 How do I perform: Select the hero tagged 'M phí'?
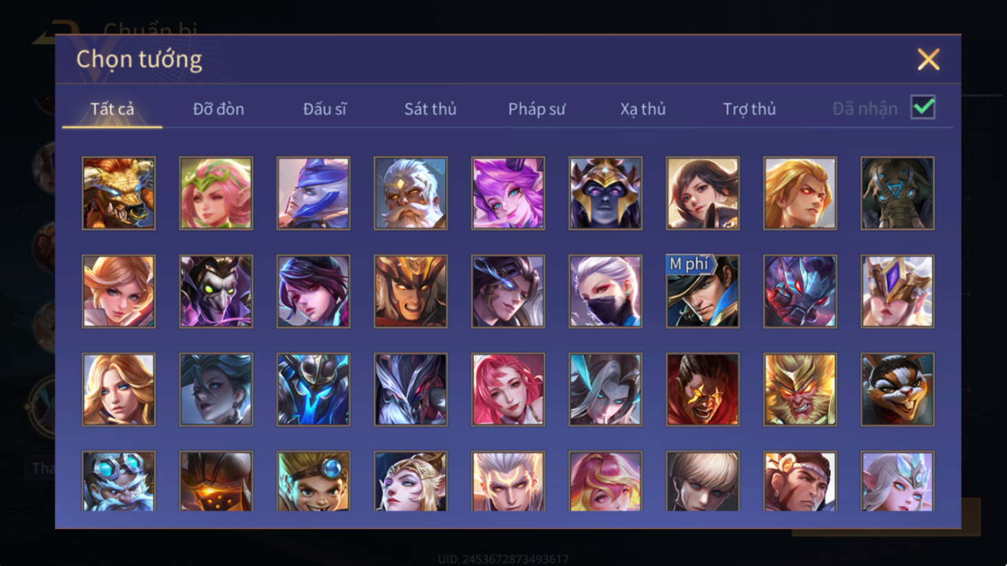702,291
